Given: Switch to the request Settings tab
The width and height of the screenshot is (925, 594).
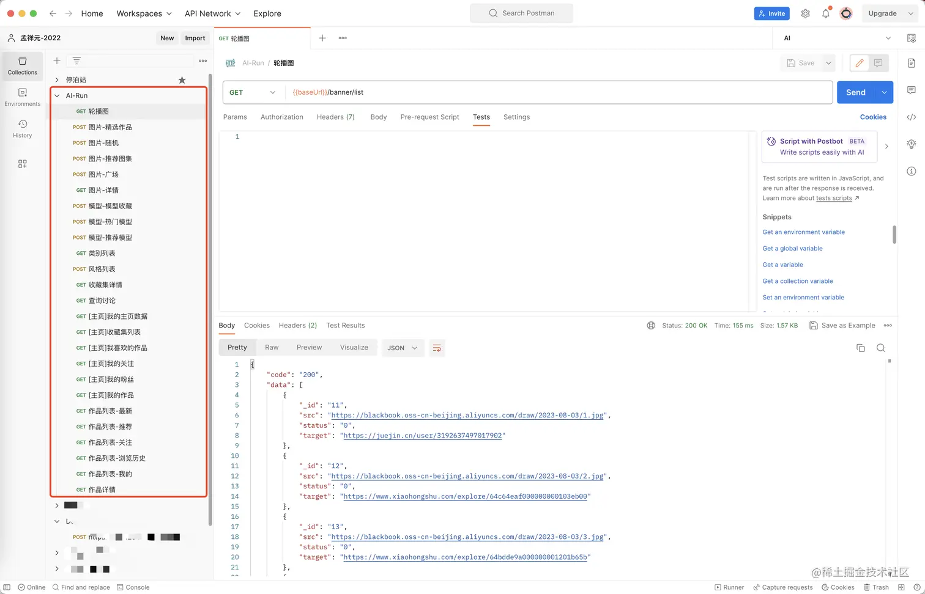Looking at the screenshot, I should point(516,117).
